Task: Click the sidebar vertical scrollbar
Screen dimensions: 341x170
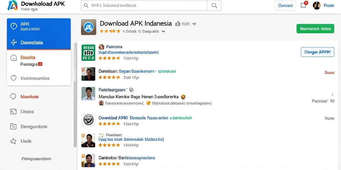Action: click(75, 95)
